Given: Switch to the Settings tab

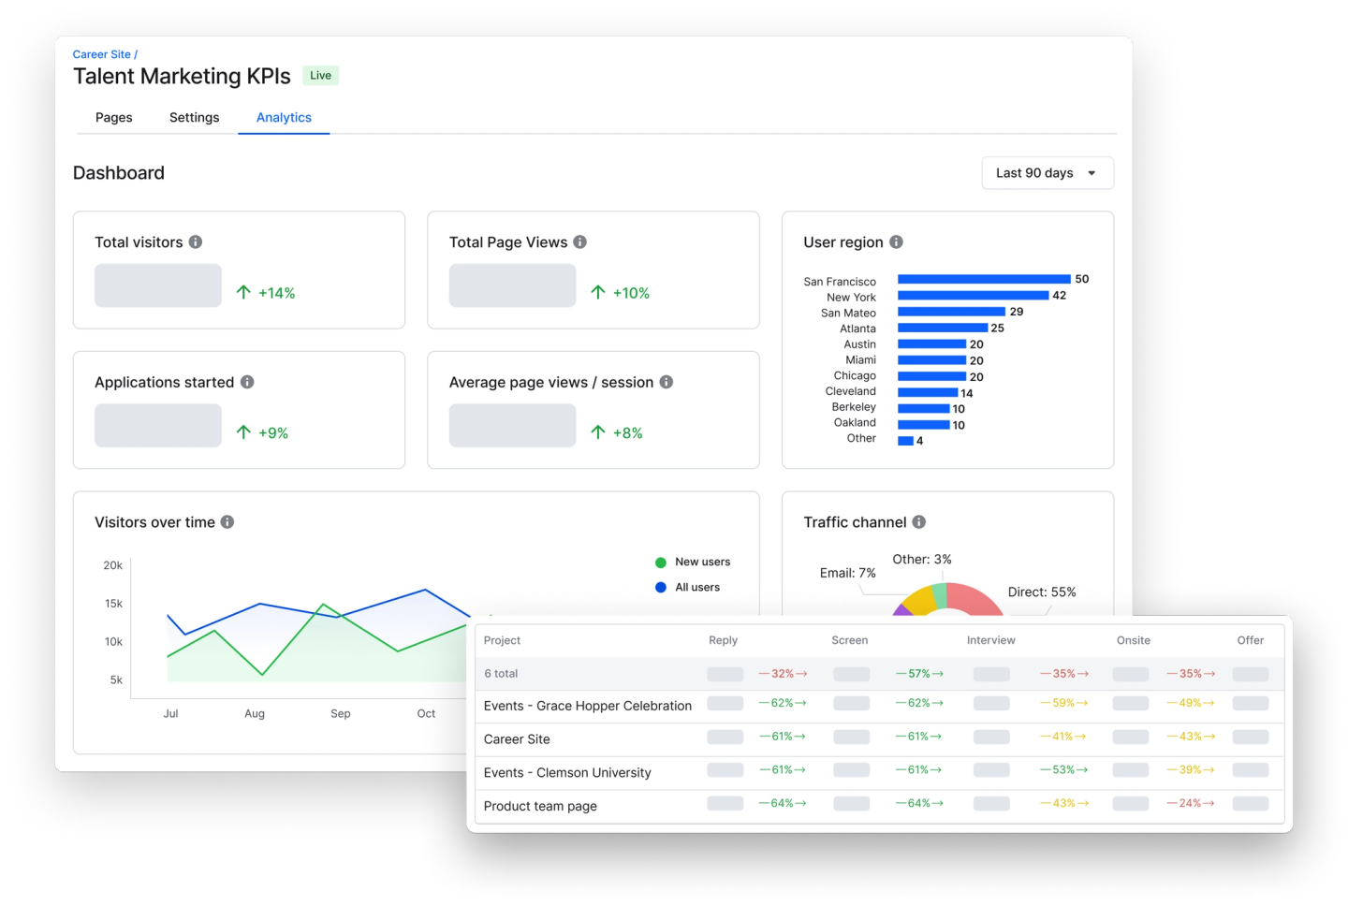Looking at the screenshot, I should click(195, 117).
